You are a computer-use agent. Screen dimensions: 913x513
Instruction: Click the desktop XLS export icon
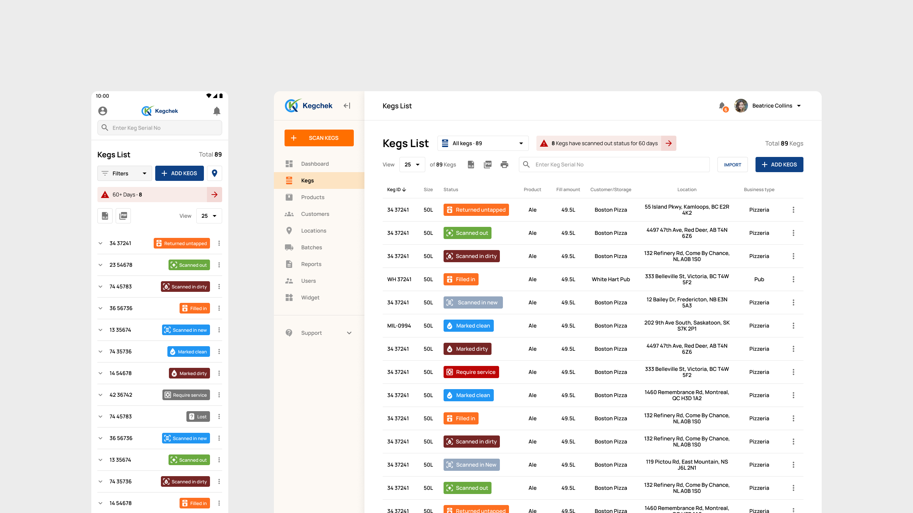coord(471,165)
